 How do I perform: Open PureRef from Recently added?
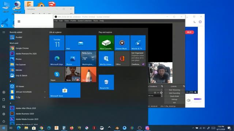[28, 37]
